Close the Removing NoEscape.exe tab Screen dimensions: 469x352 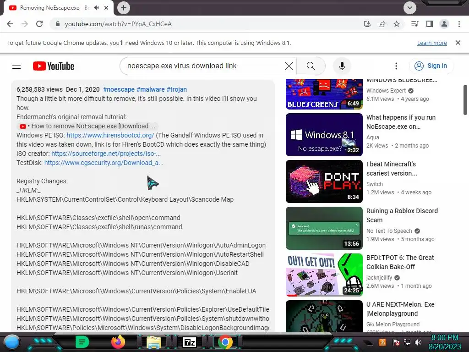(106, 8)
